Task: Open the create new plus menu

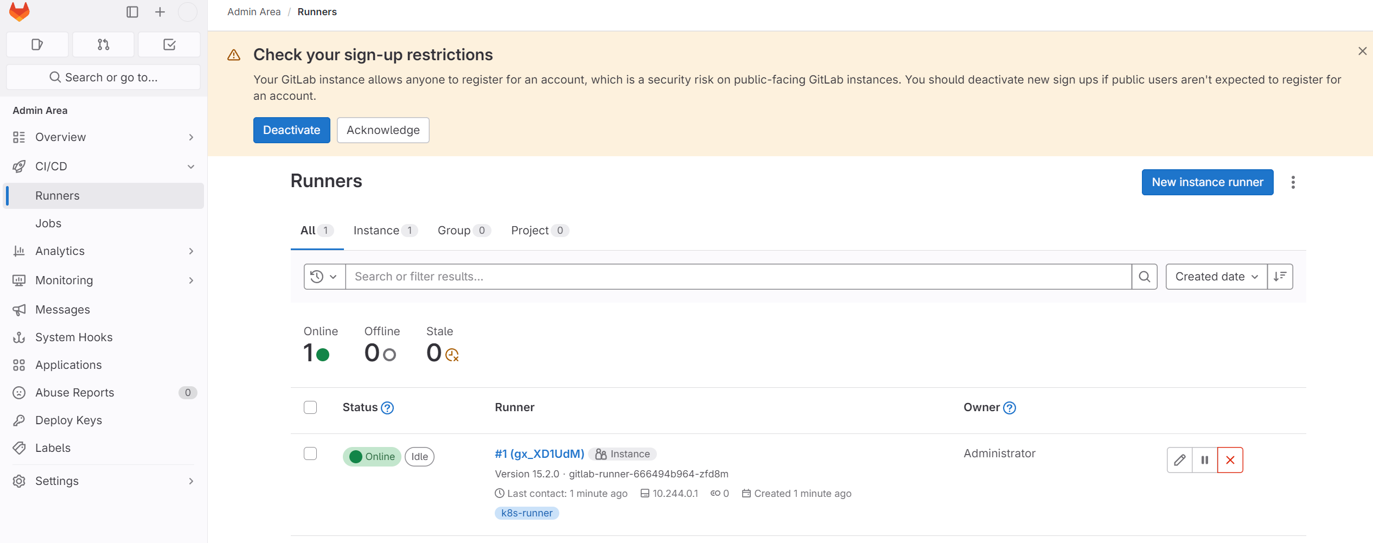Action: click(x=160, y=12)
